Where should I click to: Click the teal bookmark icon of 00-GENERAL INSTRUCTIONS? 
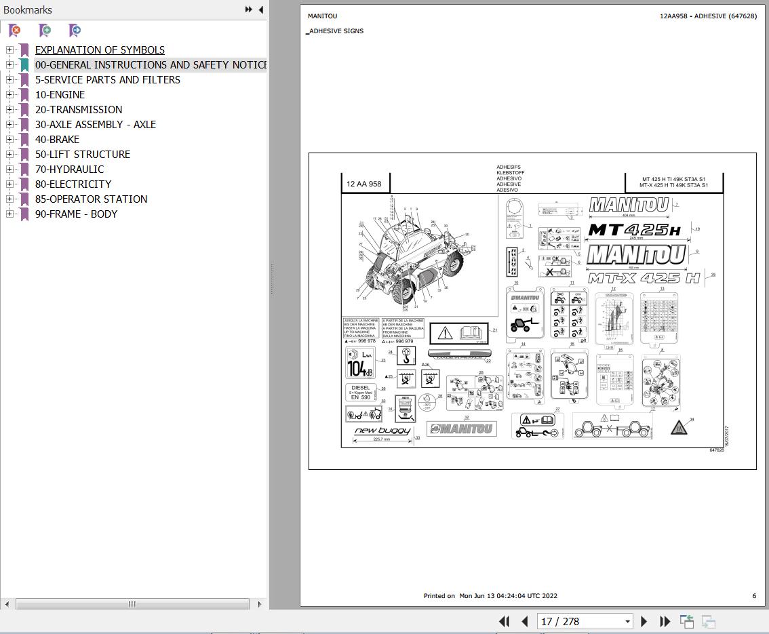point(24,64)
